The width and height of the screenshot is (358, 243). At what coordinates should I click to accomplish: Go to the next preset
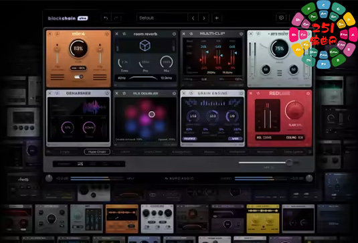(x=204, y=18)
